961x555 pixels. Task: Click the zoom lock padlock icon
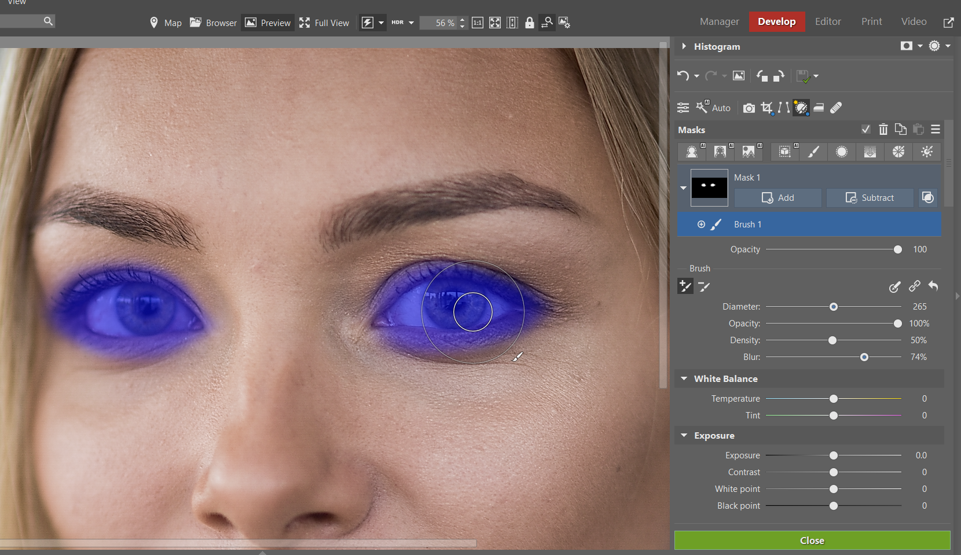click(x=529, y=23)
